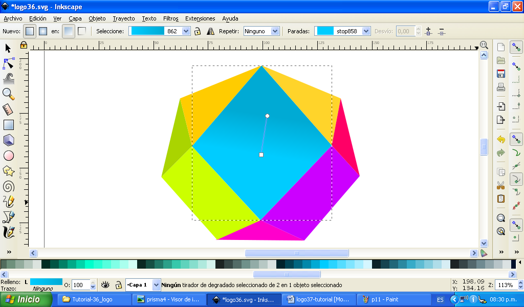Screen dimensions: 524x307
Task: Select the Bezier pen tool
Action: 8,217
